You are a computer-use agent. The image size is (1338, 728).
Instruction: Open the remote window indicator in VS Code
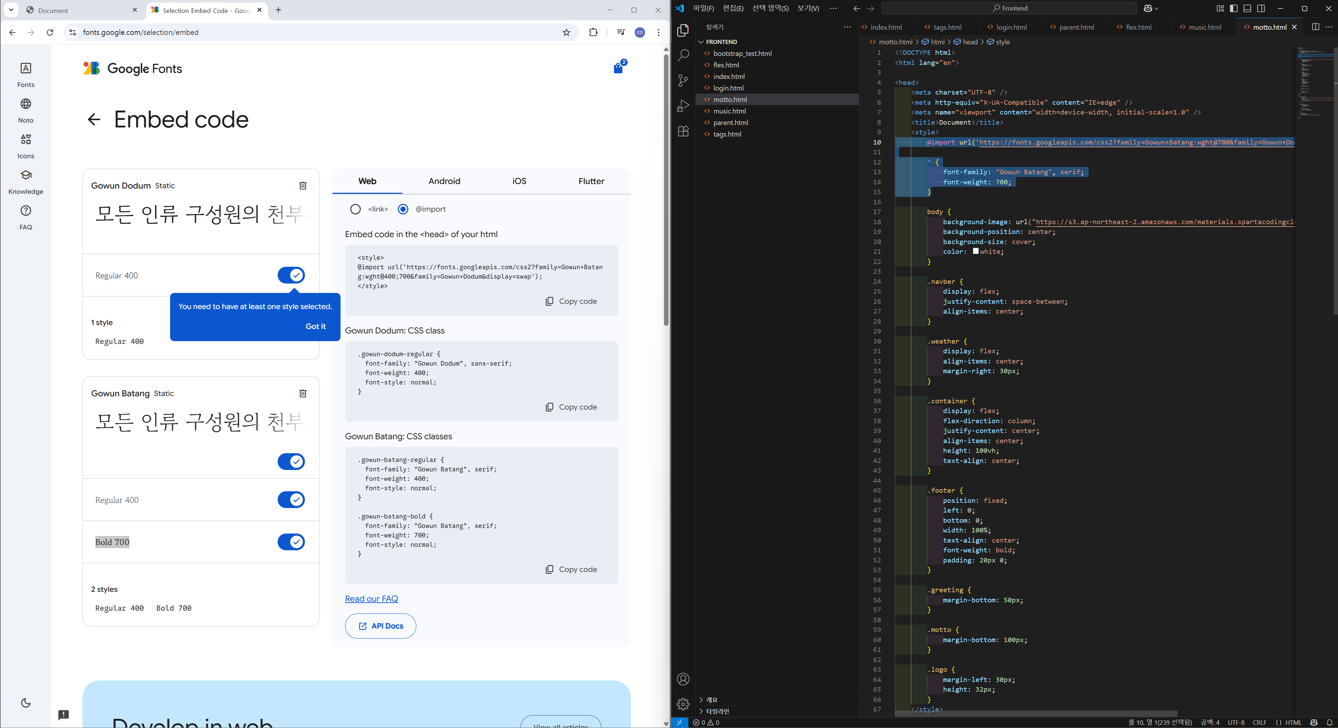[x=679, y=722]
